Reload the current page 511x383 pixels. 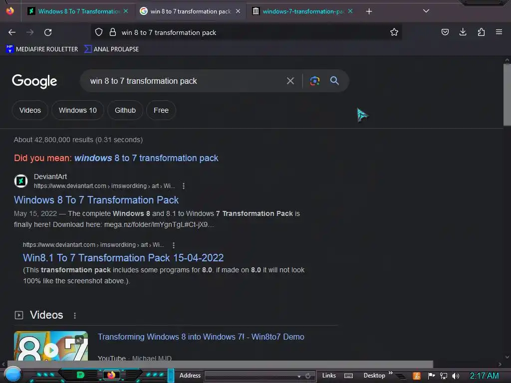click(x=48, y=32)
